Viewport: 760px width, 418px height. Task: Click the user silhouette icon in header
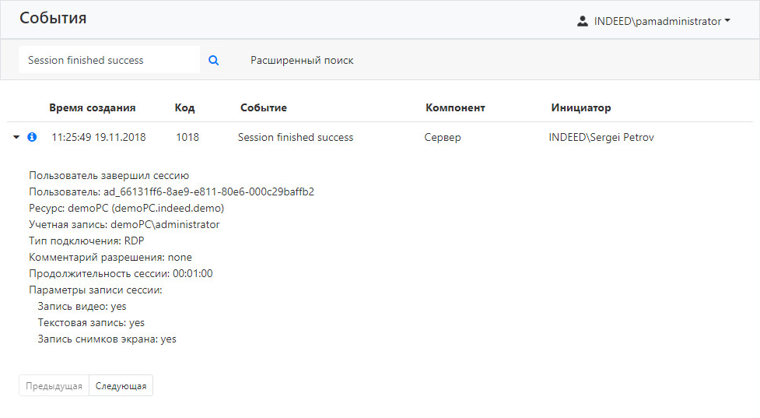583,21
